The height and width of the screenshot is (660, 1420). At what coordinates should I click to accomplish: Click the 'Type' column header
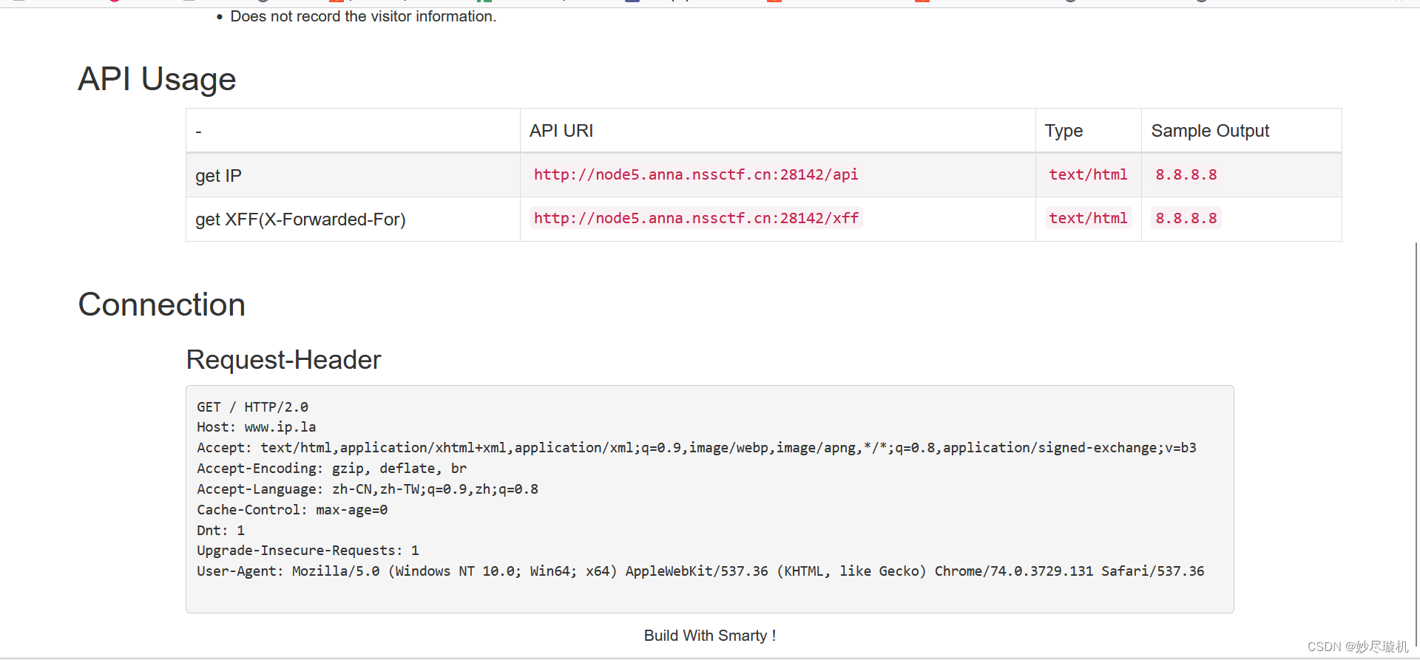tap(1064, 131)
